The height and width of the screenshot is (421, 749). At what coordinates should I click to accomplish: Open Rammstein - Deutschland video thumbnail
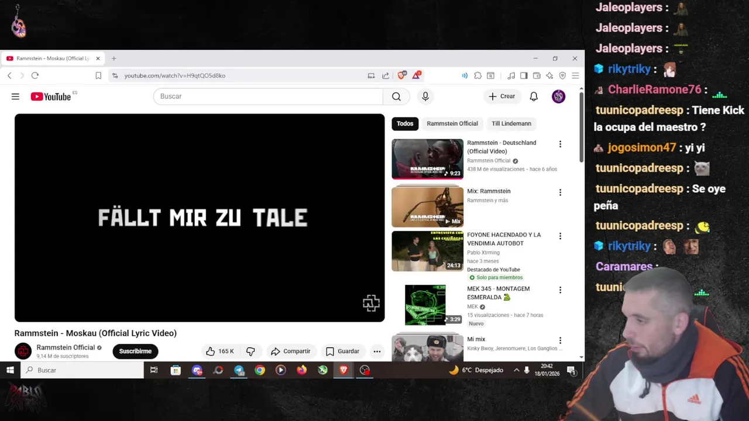(x=427, y=158)
